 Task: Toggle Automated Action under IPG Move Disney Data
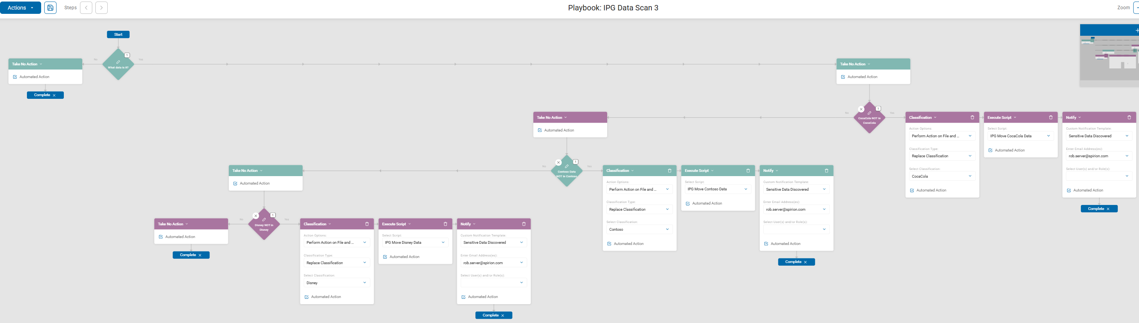[x=385, y=257]
